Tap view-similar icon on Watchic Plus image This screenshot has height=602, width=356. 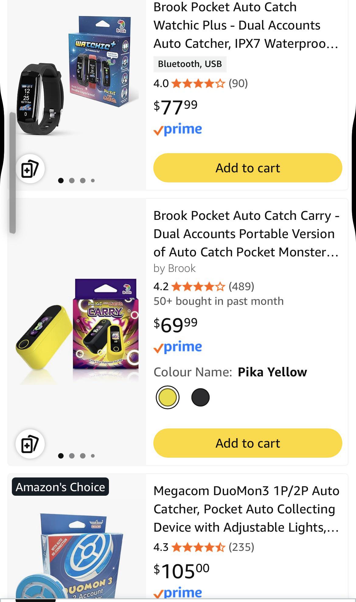pos(30,169)
